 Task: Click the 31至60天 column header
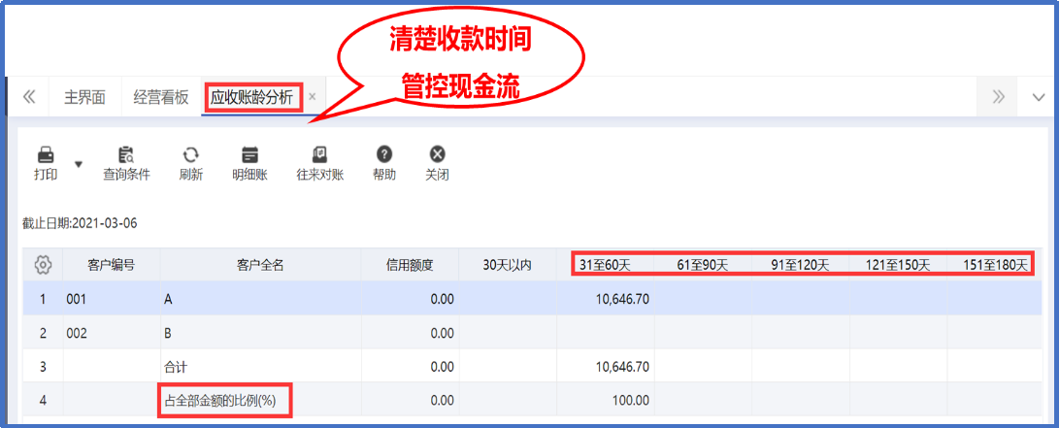pos(605,265)
